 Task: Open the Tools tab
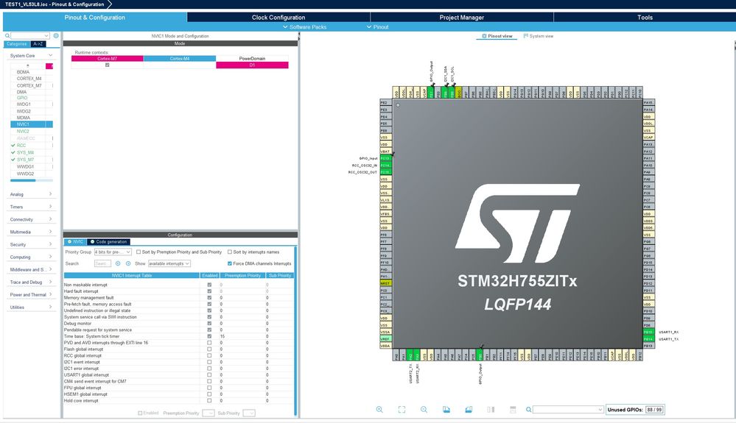(x=645, y=18)
